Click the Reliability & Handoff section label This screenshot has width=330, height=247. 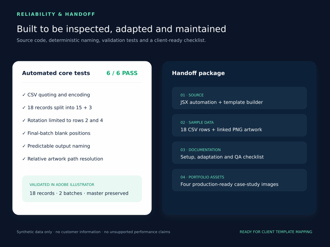pos(56,14)
